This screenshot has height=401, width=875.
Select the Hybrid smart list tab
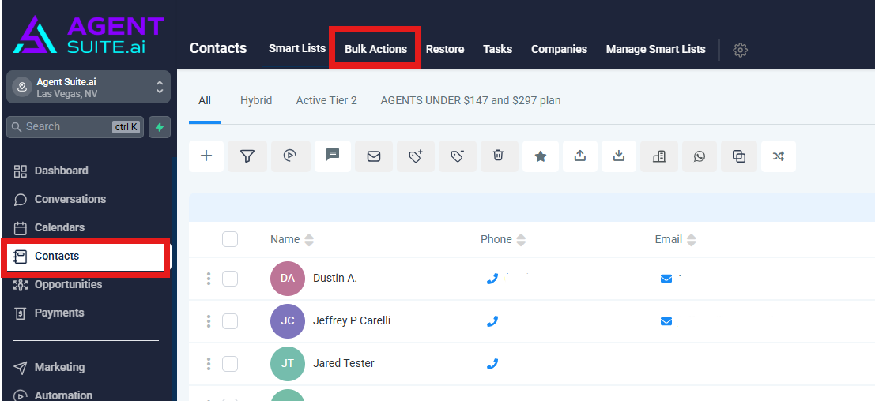[x=256, y=101]
